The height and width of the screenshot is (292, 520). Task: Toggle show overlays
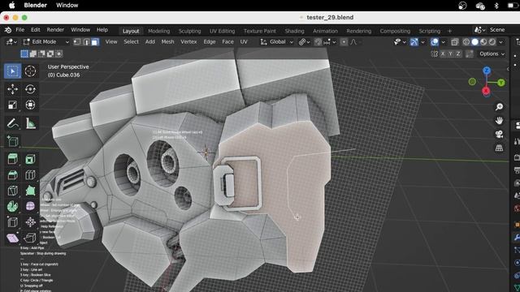pos(435,42)
